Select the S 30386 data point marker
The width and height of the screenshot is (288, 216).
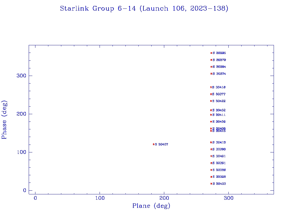pos(211,170)
